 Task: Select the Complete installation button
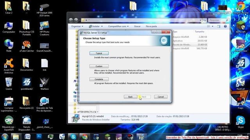(x=99, y=79)
